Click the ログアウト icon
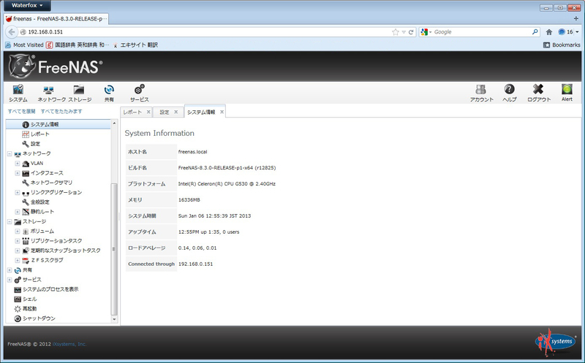 coord(539,93)
